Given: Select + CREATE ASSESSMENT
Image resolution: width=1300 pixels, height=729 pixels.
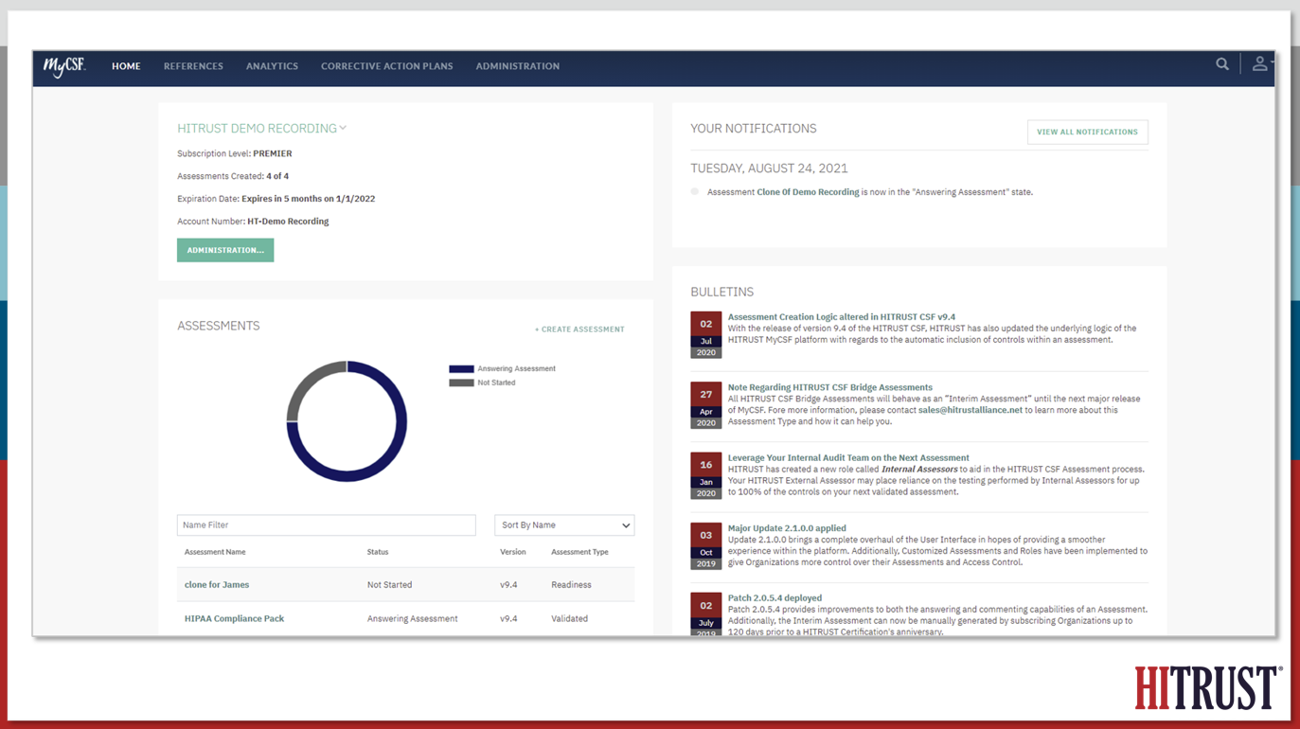Looking at the screenshot, I should 579,328.
